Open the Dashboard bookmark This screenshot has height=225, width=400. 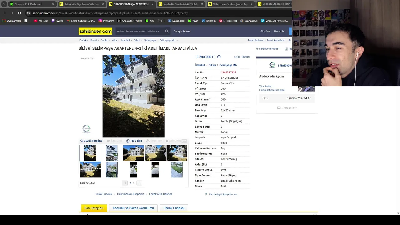click(x=176, y=21)
